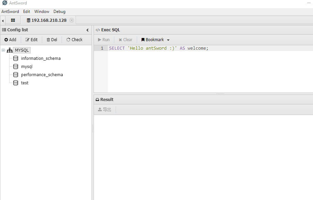
Task: Click the Exec SQL panel header
Action: (x=203, y=30)
